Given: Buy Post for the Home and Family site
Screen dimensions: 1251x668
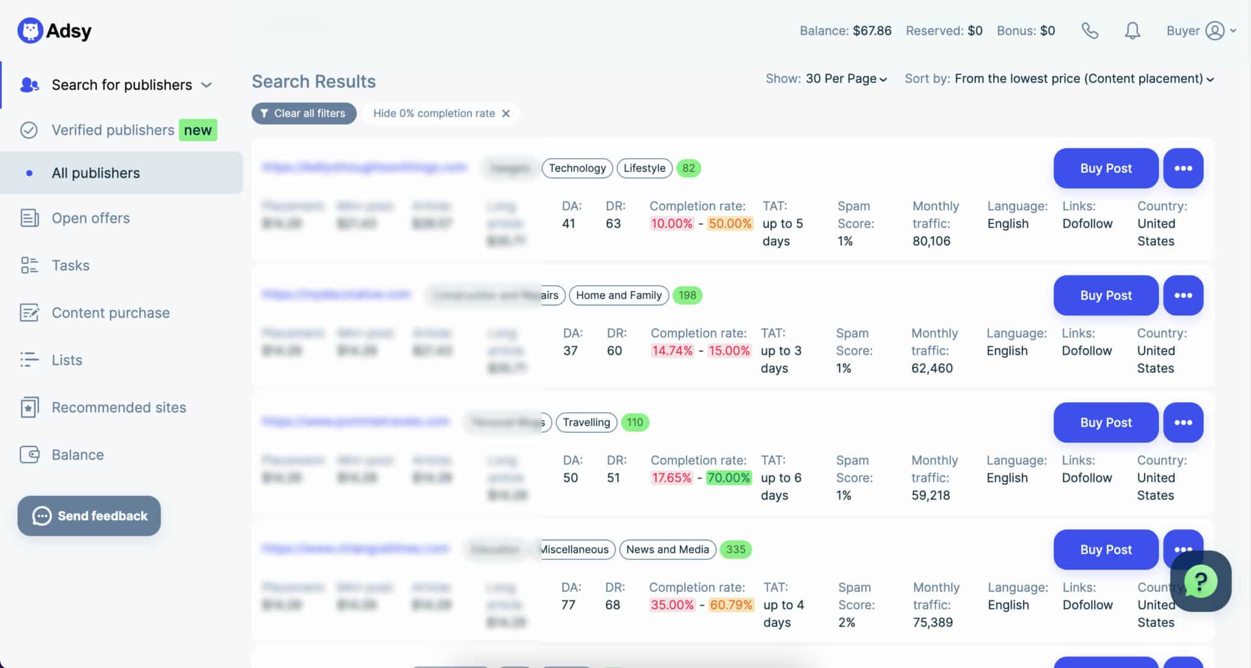Looking at the screenshot, I should (x=1106, y=295).
